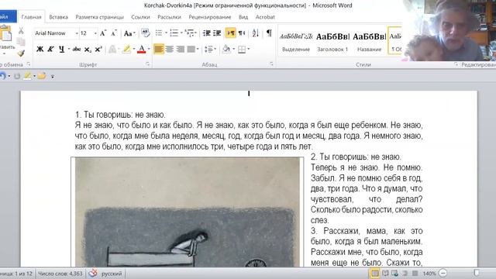
Task: Expand the font color dropdown arrow
Action: pyautogui.click(x=149, y=50)
